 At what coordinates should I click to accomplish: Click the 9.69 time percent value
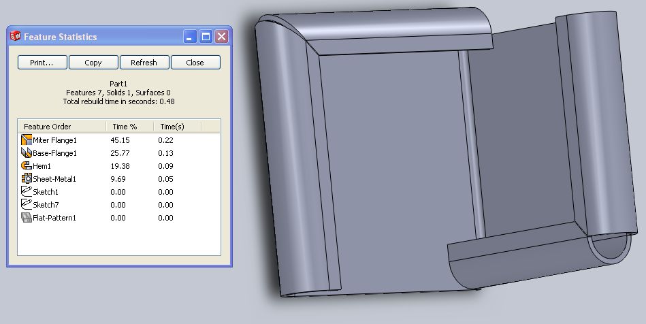click(x=118, y=179)
